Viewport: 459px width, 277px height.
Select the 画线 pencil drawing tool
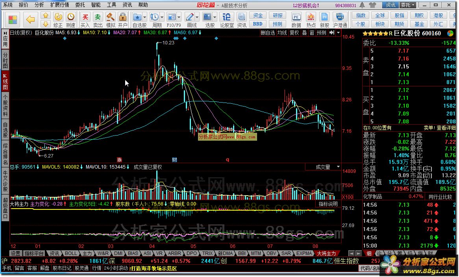pyautogui.click(x=190, y=17)
